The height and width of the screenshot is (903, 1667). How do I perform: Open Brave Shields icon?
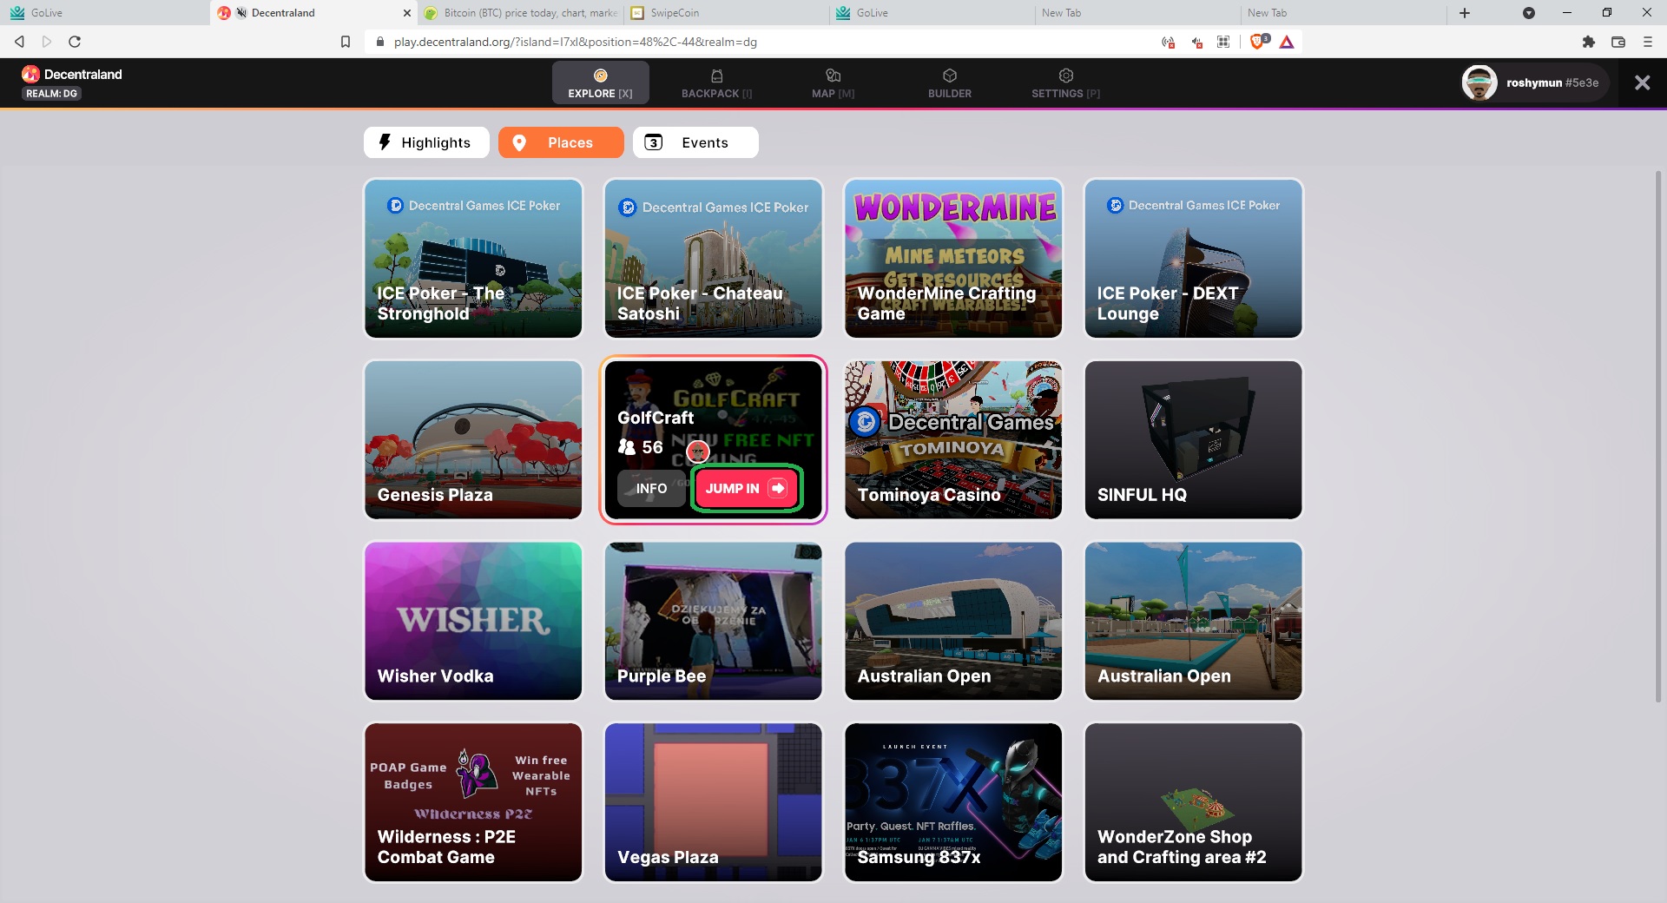pos(1258,42)
